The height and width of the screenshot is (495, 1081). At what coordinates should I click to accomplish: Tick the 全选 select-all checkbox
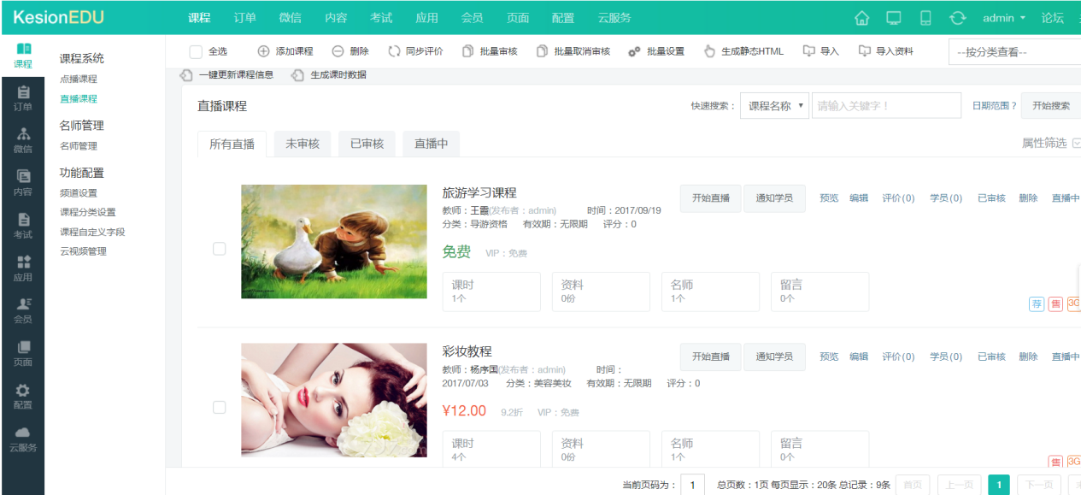[x=196, y=52]
